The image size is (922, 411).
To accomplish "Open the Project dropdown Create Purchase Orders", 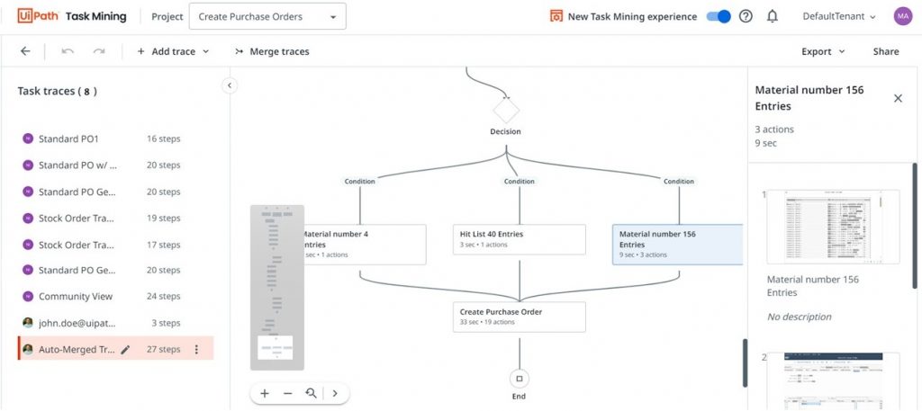I will click(267, 16).
